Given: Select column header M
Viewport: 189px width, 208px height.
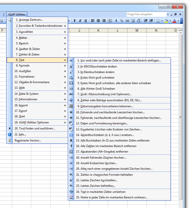Looking at the screenshot, I should pyautogui.click(x=137, y=31).
